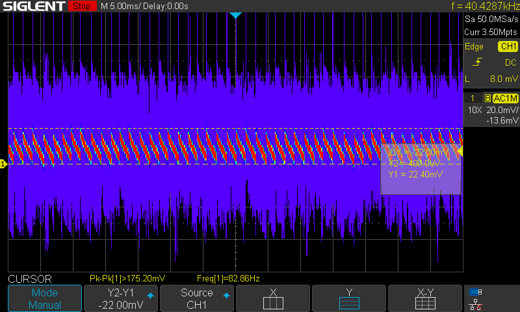Viewport: 520px width, 312px height.
Task: Click the rising edge trigger slope icon
Action: pos(478,62)
